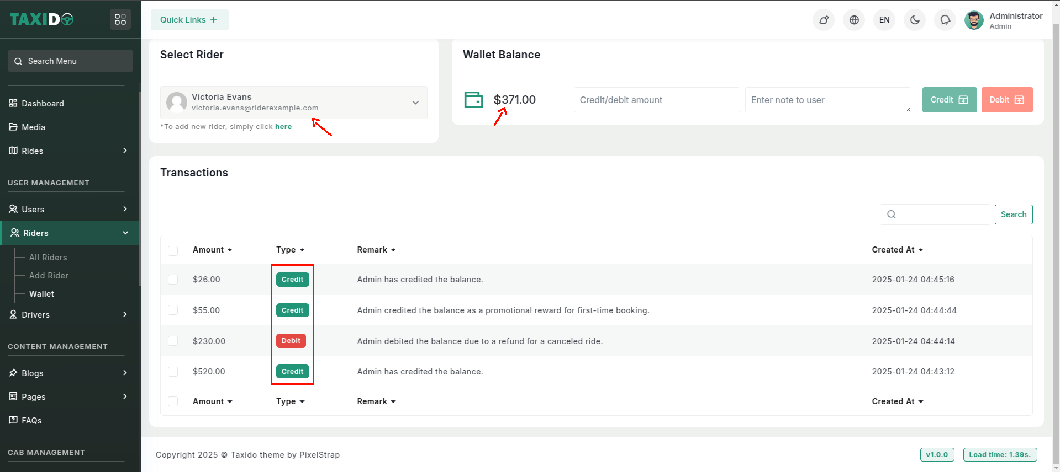Screen dimensions: 1060x472
Task: Click the Taxido logo
Action: coord(42,20)
